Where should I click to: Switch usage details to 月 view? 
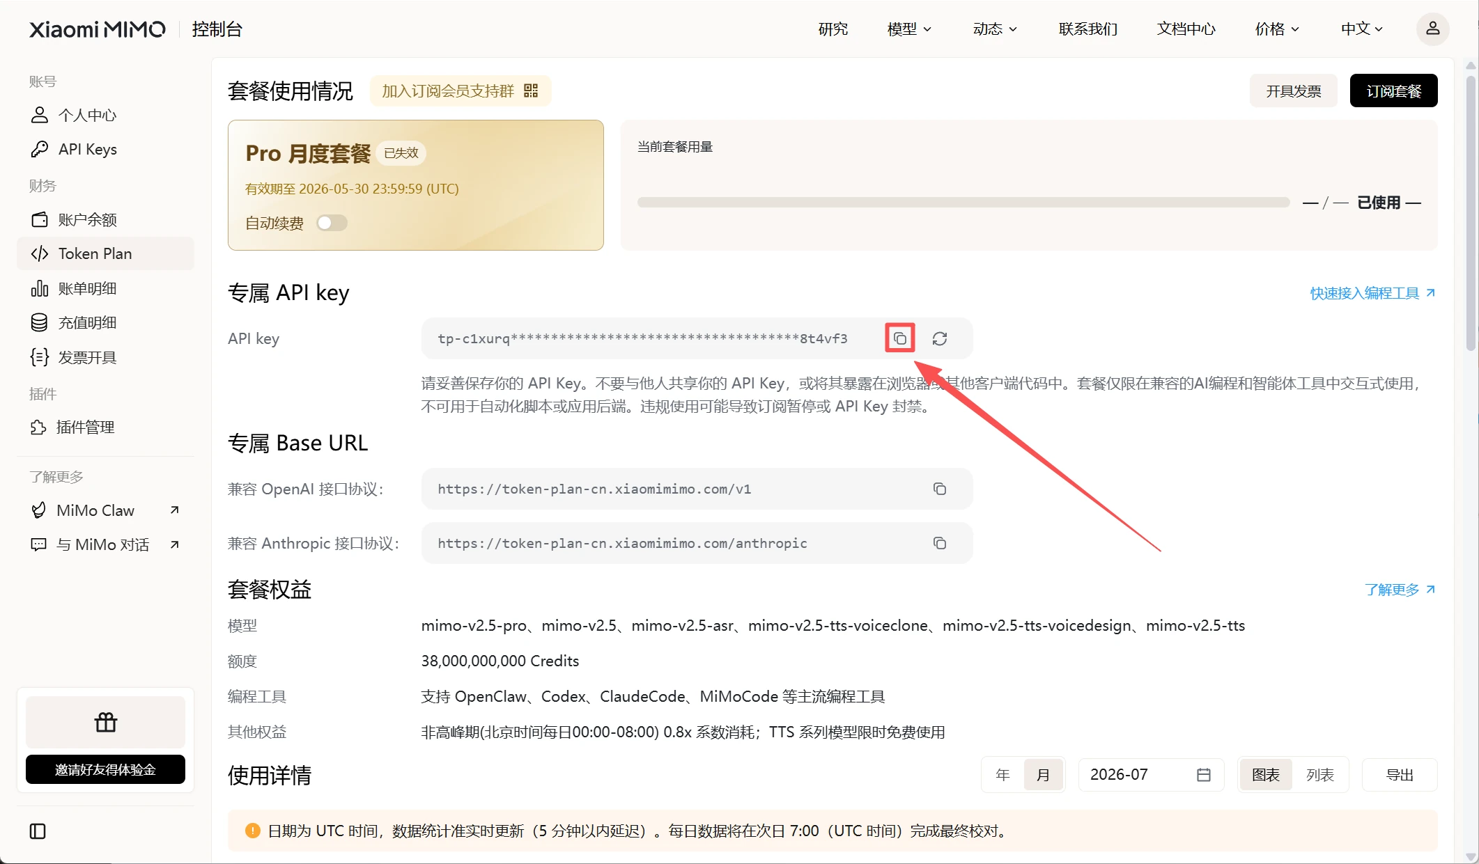point(1043,775)
